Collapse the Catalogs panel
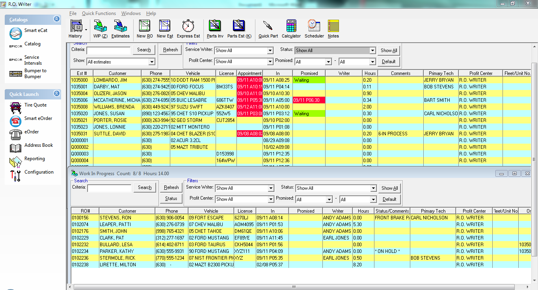 click(56, 19)
